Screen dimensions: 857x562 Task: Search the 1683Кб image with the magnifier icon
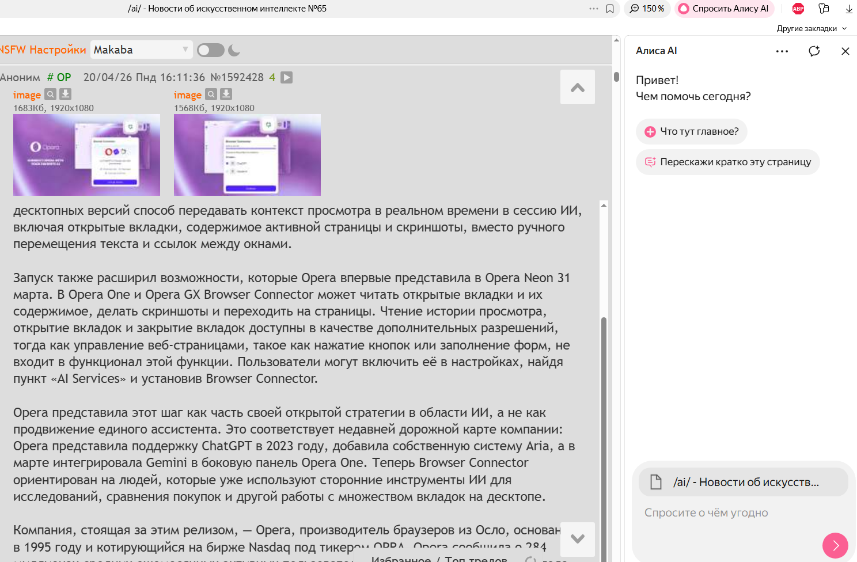[x=51, y=94]
